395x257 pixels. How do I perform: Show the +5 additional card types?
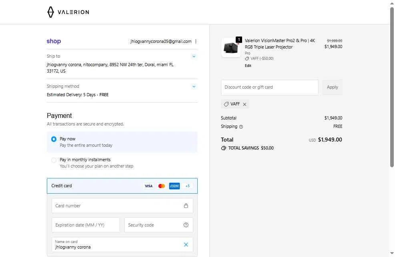point(187,186)
